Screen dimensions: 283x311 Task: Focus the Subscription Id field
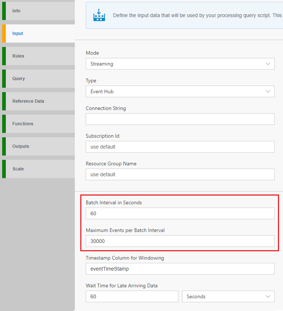pos(180,147)
